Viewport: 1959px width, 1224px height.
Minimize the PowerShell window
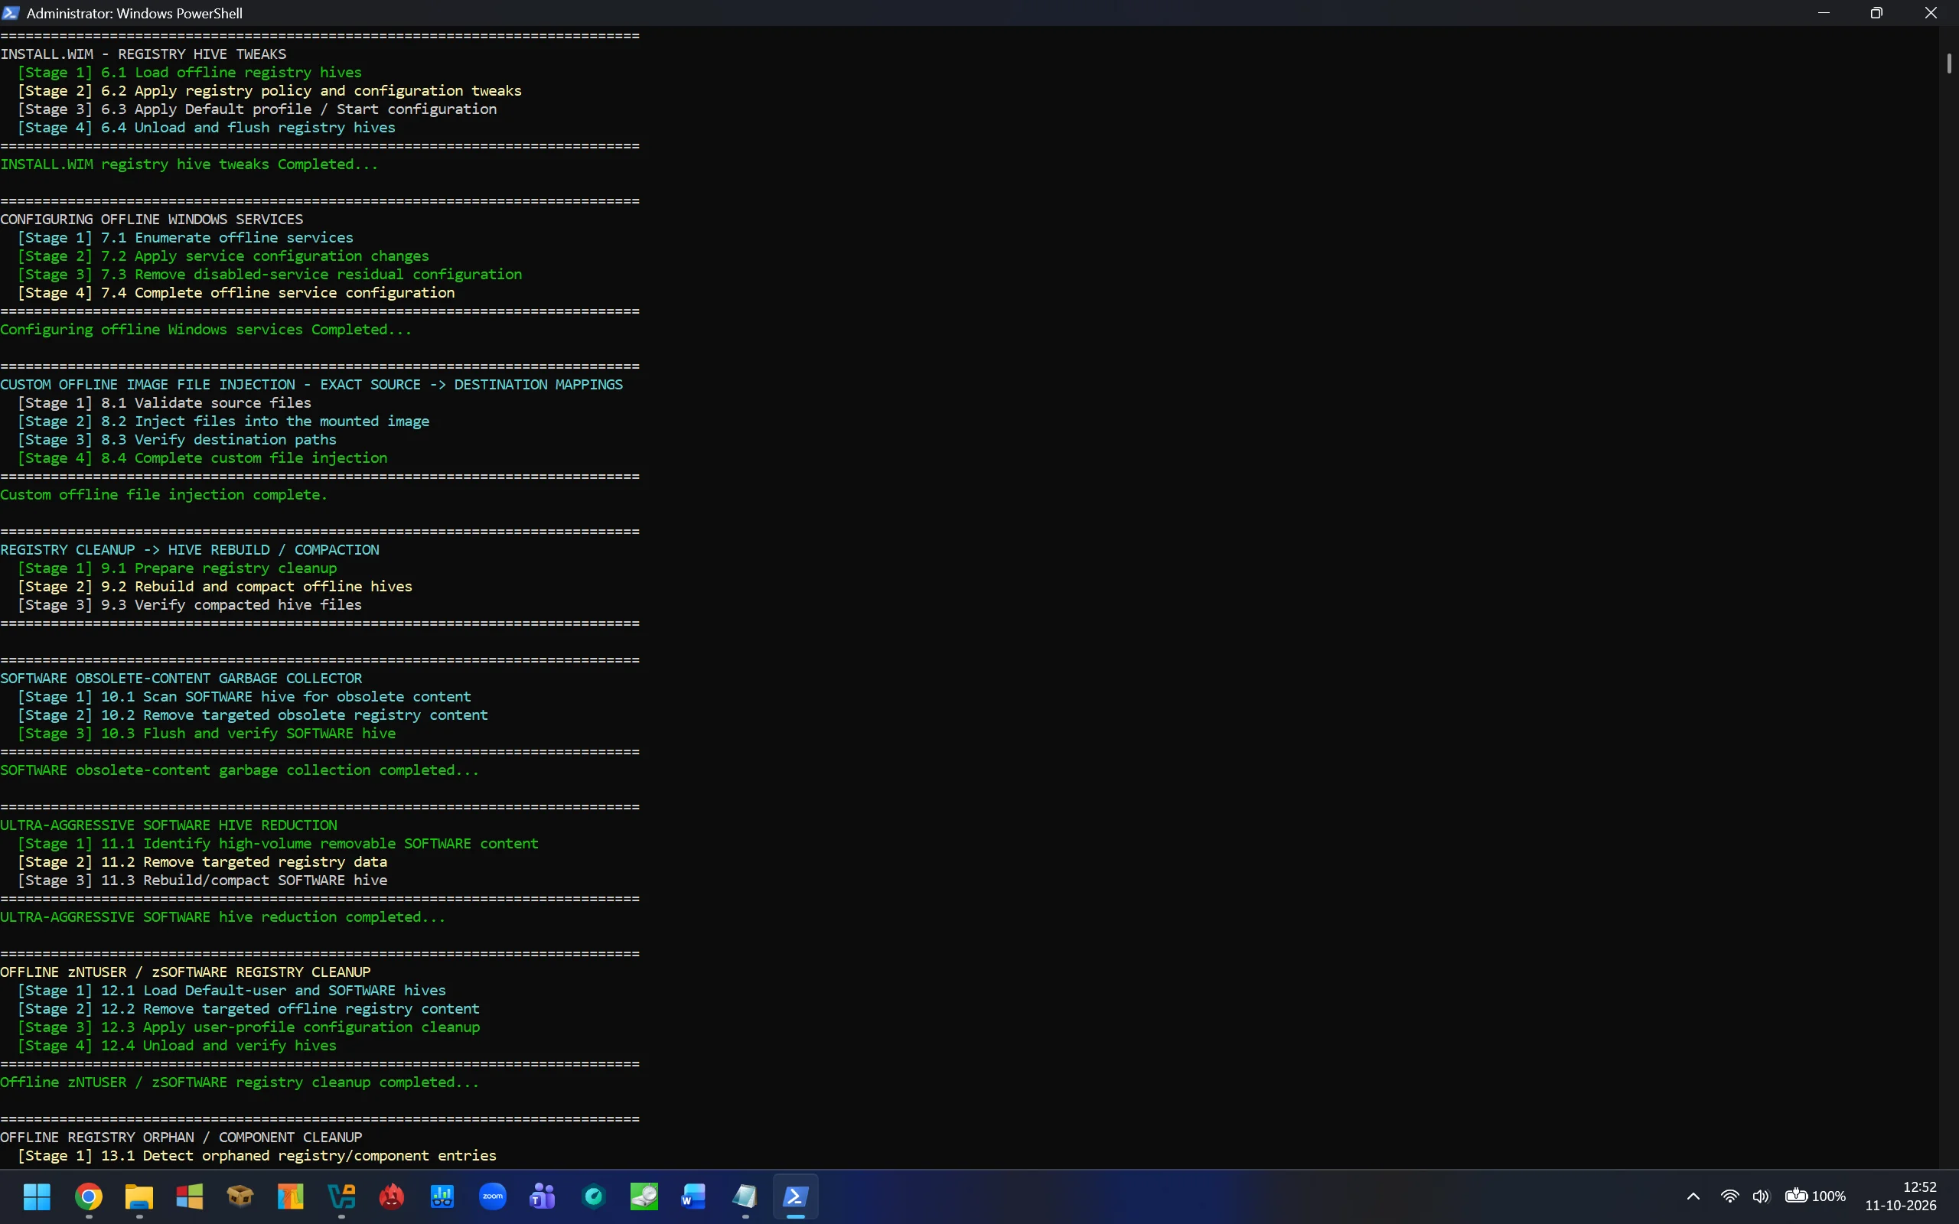click(x=1824, y=13)
